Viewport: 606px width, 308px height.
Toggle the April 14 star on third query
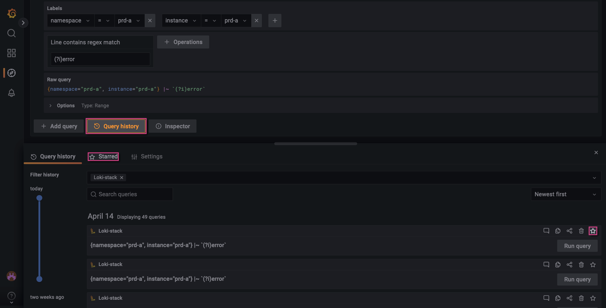593,298
